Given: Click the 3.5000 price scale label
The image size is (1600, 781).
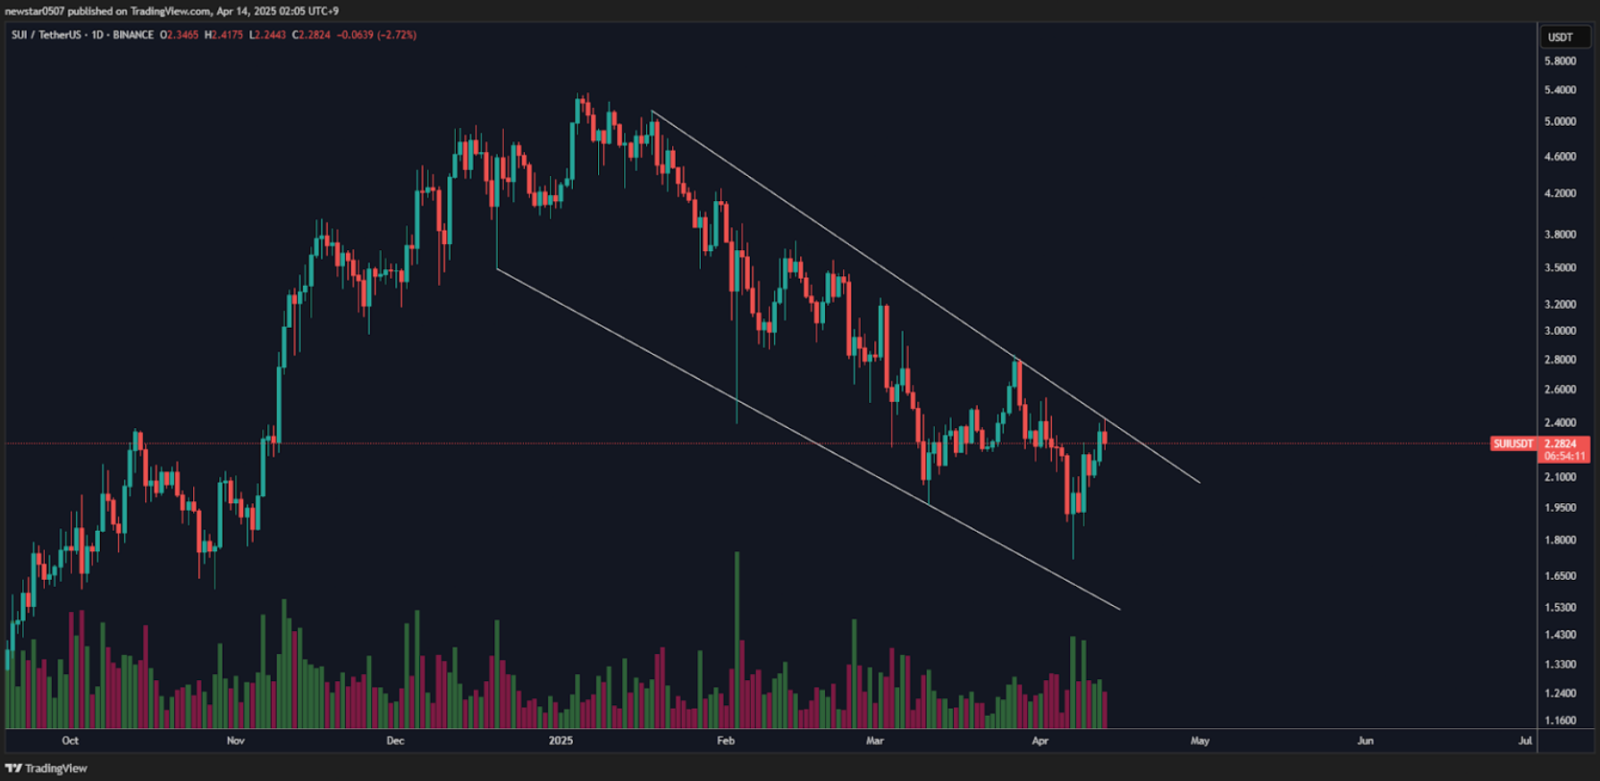Looking at the screenshot, I should tap(1560, 268).
